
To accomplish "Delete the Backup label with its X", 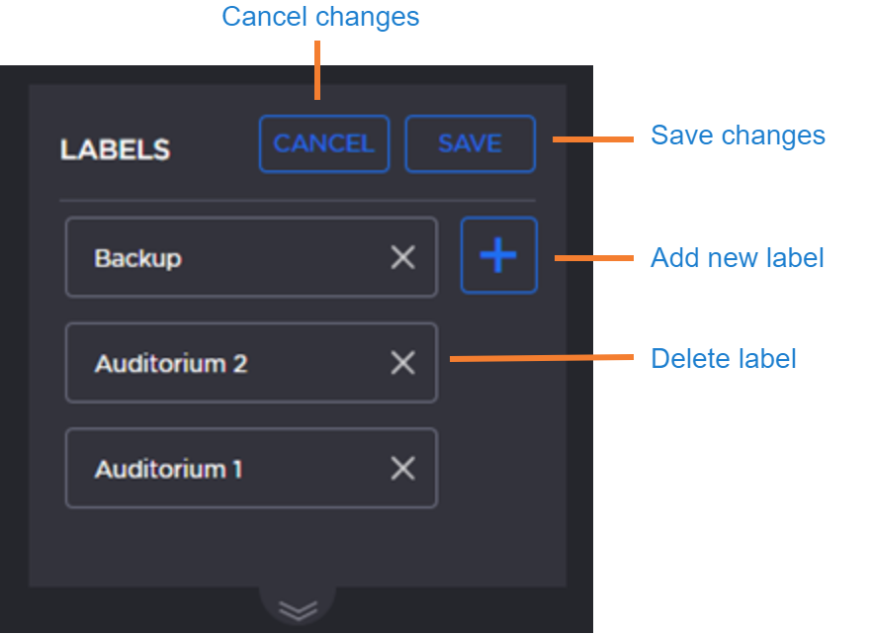I will click(402, 258).
